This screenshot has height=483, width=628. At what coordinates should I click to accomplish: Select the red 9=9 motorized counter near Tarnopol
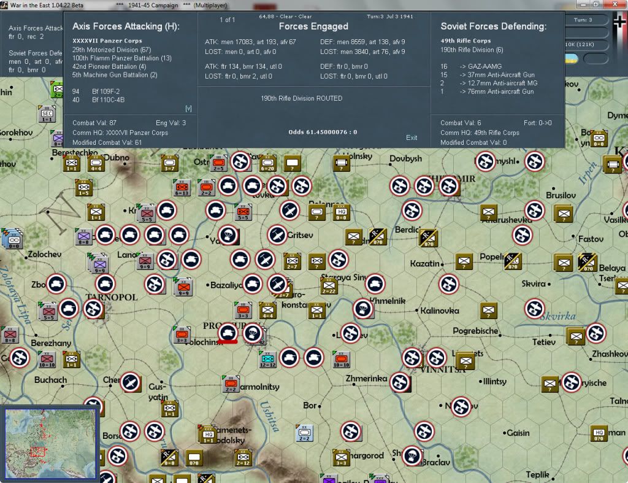(184, 287)
